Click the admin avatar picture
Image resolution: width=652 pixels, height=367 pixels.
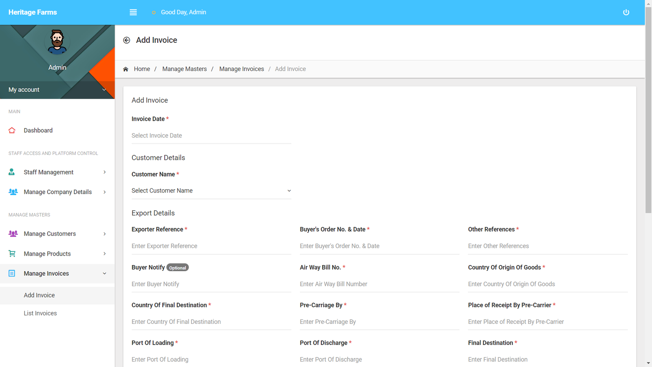pos(57,42)
